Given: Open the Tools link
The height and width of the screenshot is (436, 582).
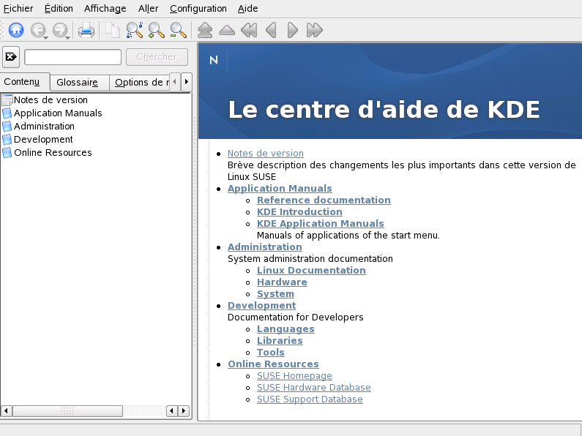Looking at the screenshot, I should point(271,352).
